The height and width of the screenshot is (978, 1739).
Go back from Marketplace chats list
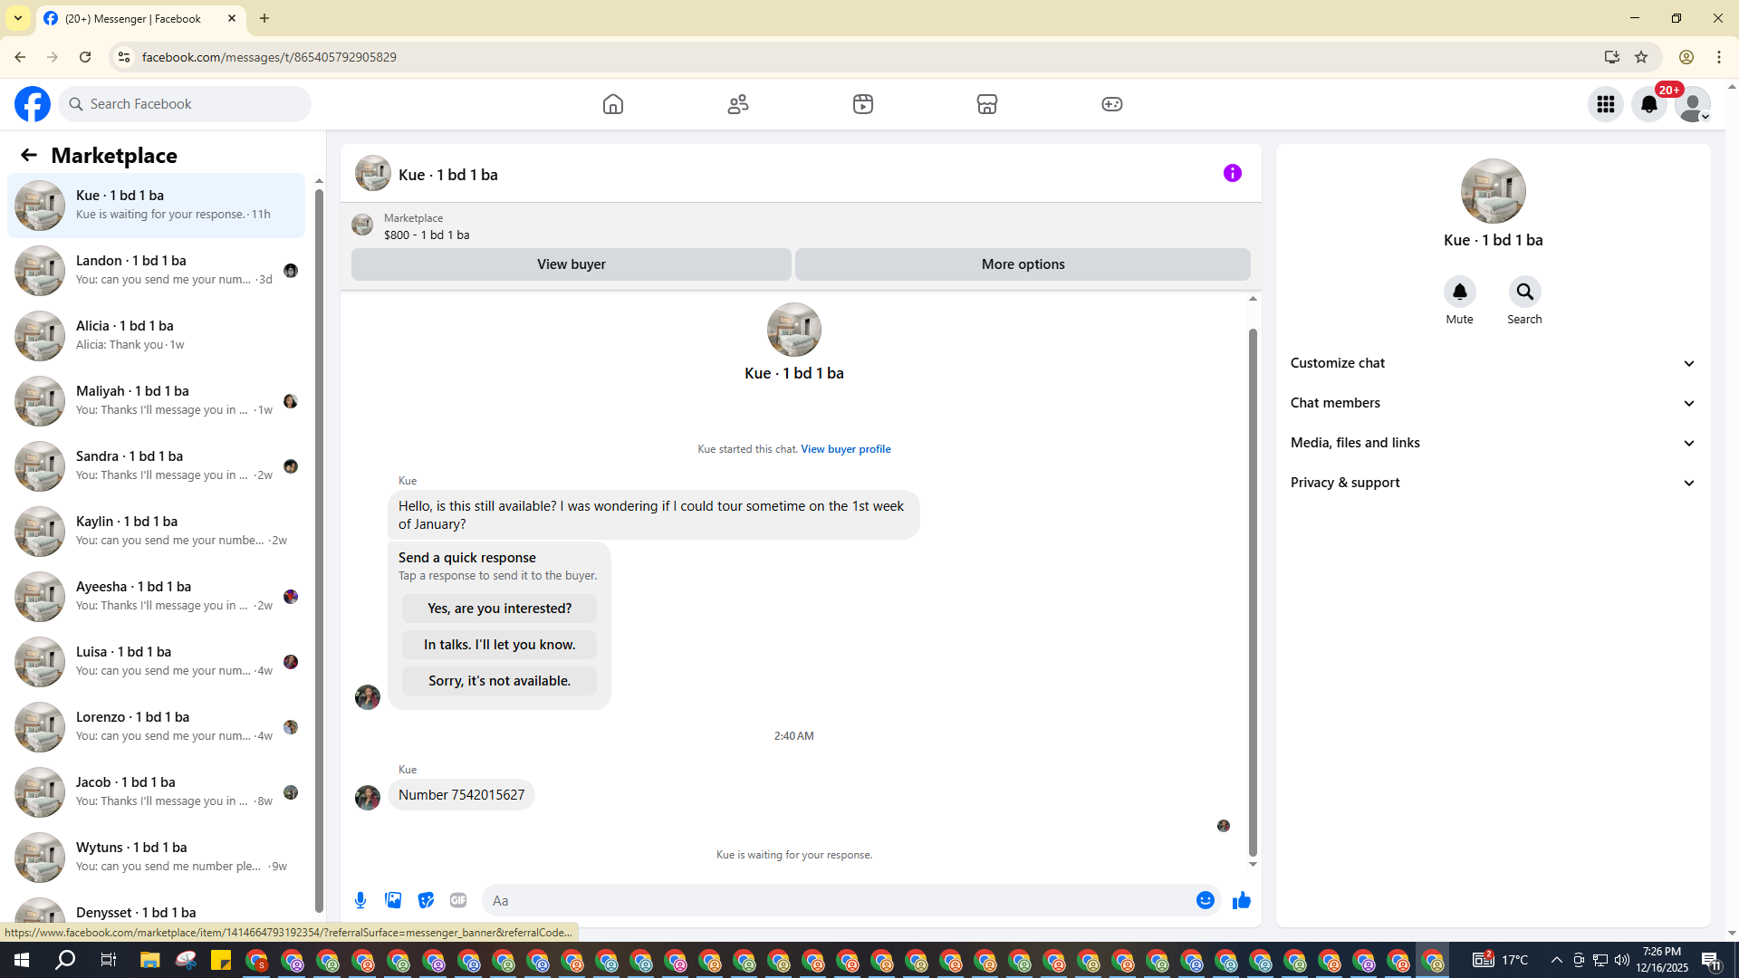coord(29,156)
